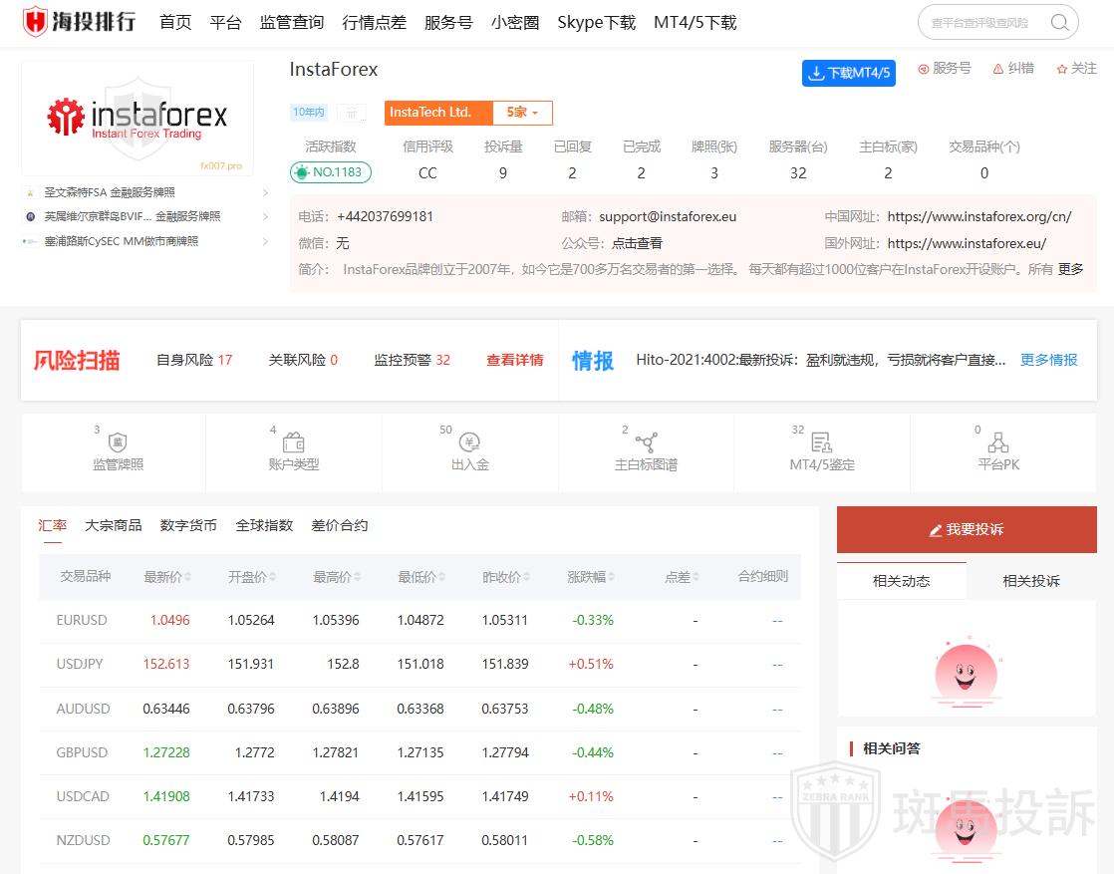Click the 纠错 warning icon
Image resolution: width=1114 pixels, height=874 pixels.
[996, 69]
